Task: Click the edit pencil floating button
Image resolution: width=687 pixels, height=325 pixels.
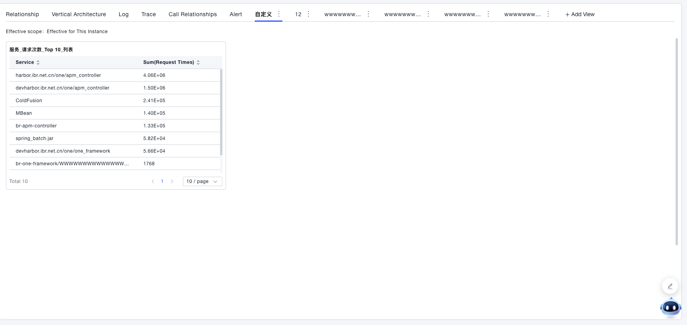Action: pos(670,286)
